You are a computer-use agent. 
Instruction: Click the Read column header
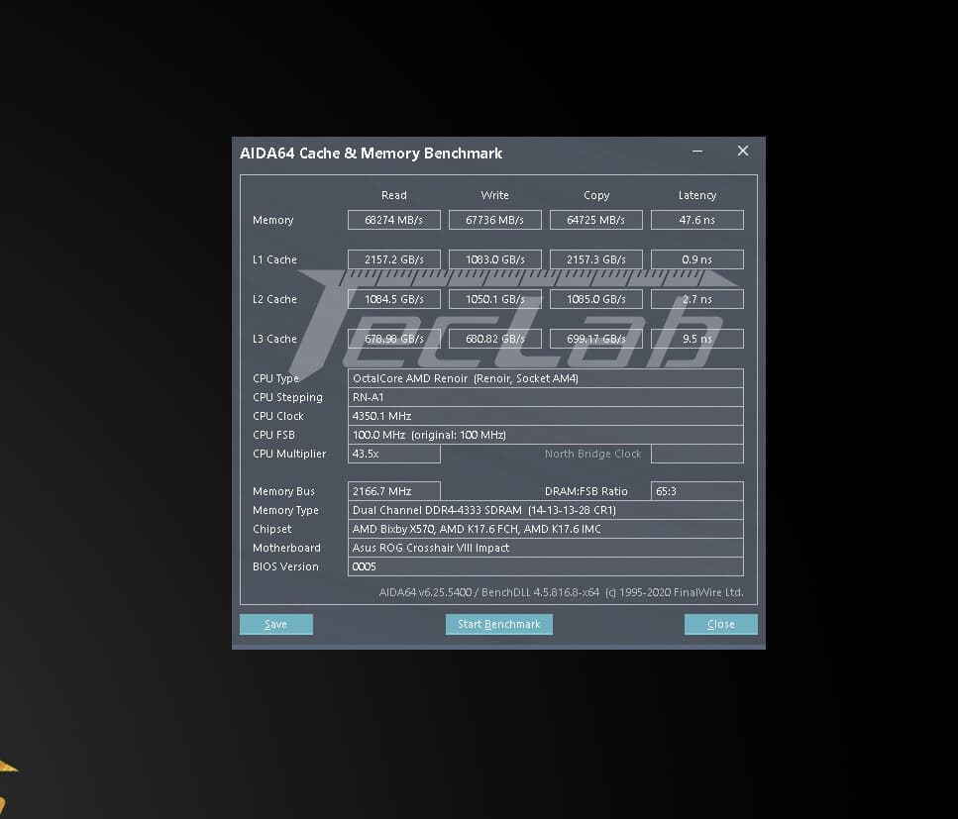pos(394,195)
